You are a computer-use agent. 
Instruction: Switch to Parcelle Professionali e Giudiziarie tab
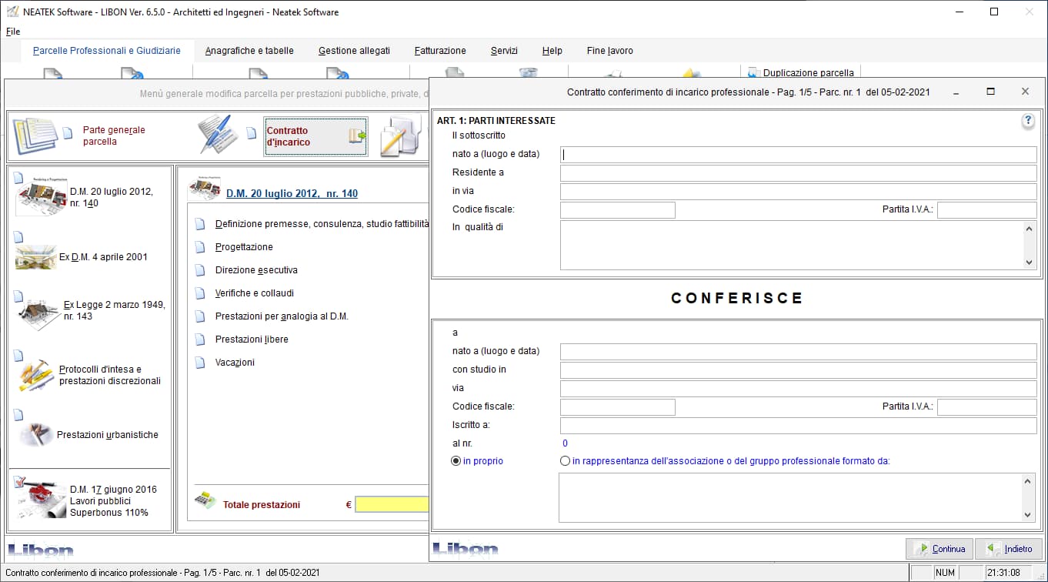pos(107,51)
